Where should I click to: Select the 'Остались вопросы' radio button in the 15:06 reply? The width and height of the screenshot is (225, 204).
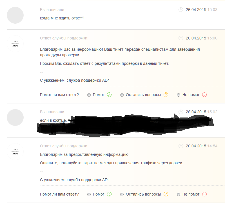(122, 95)
